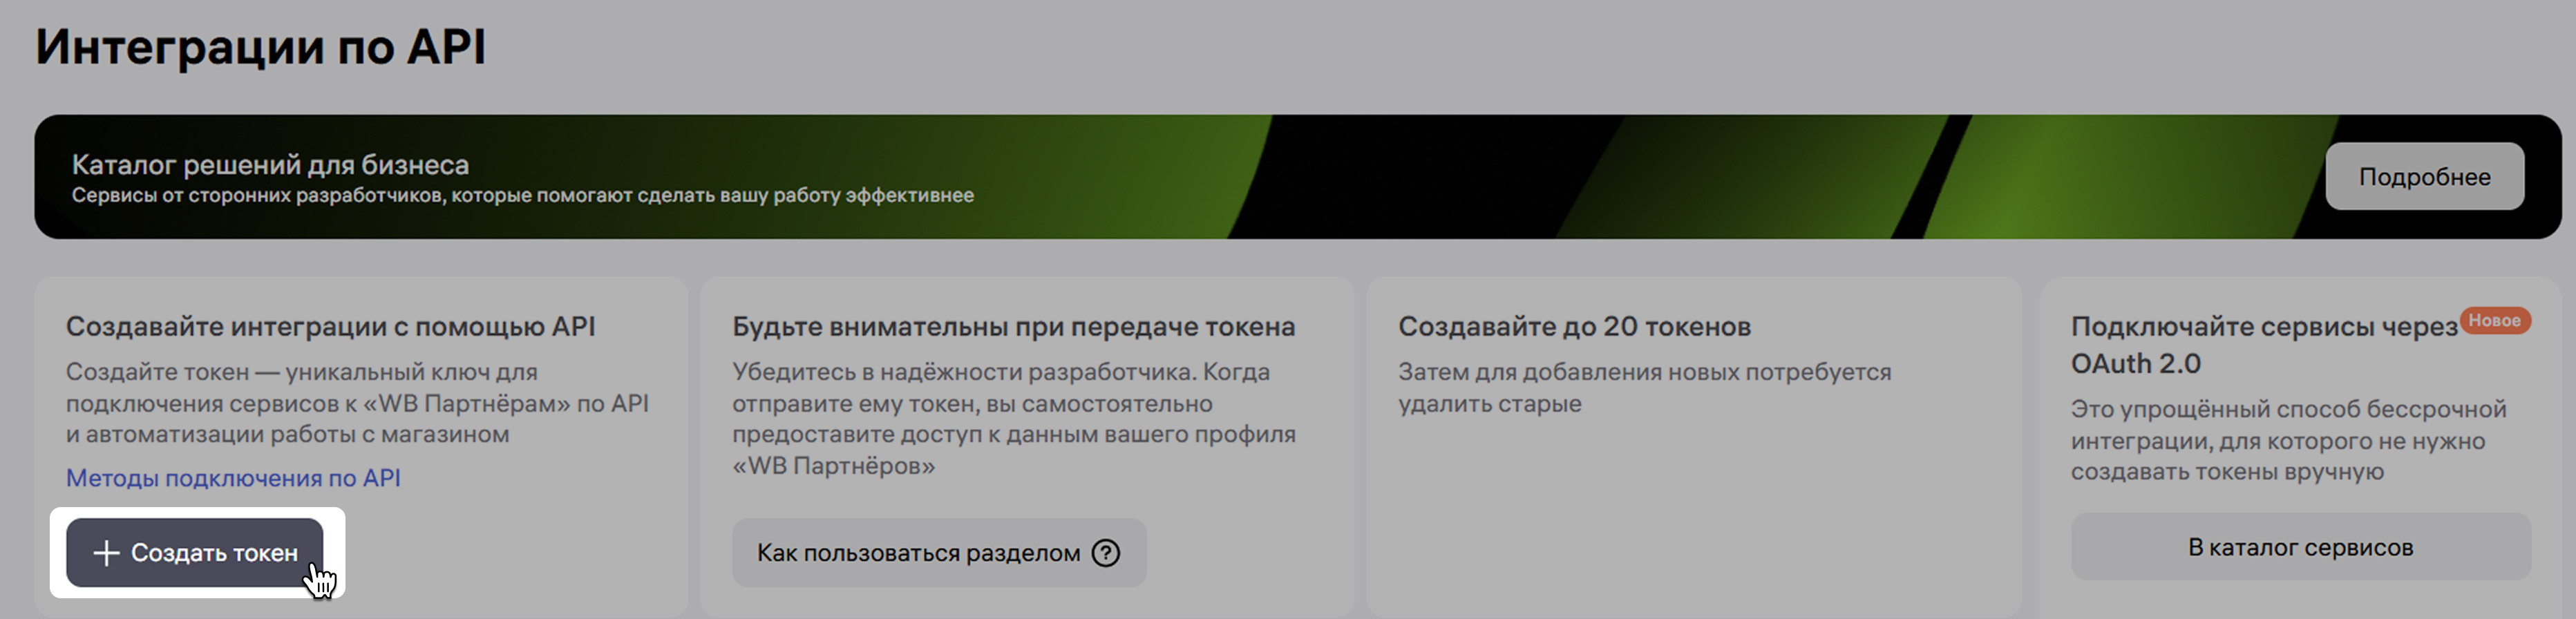Click the Создавайте интеграции с помощью API title
Image resolution: width=2576 pixels, height=619 pixels.
click(x=330, y=327)
